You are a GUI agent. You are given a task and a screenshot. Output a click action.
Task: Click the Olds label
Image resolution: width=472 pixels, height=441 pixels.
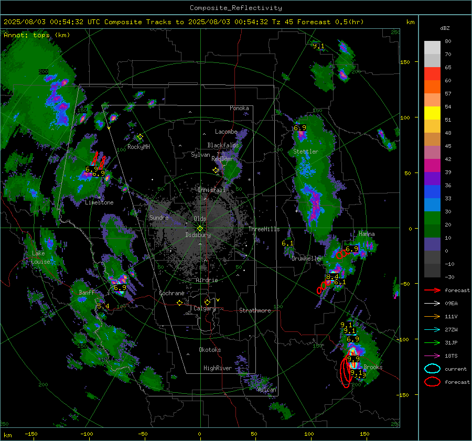200,219
